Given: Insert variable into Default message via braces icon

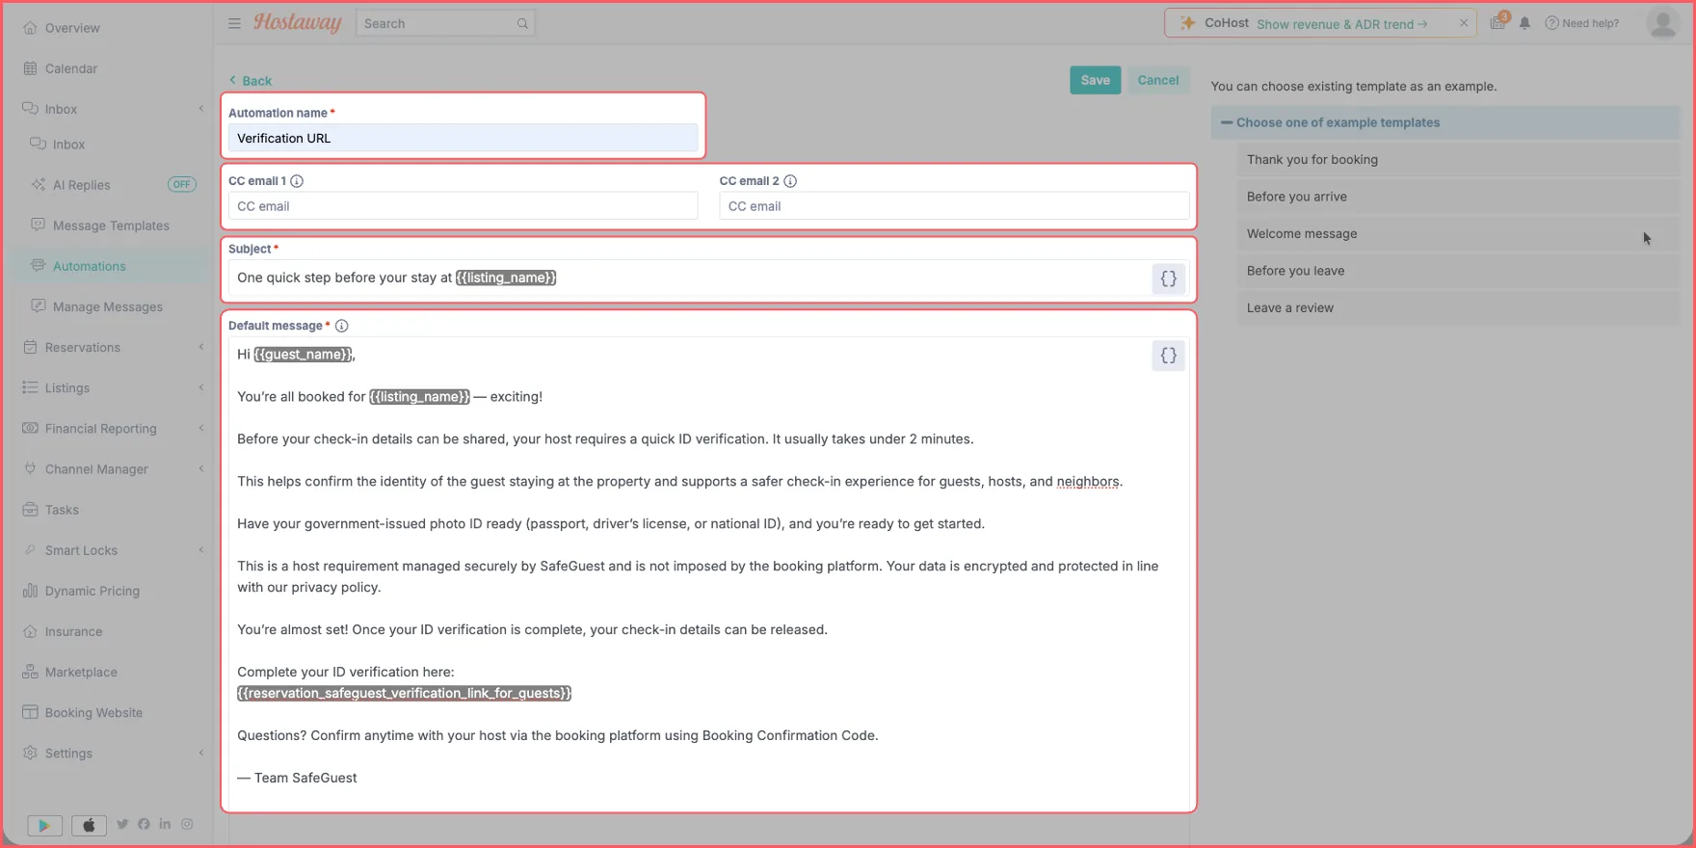Looking at the screenshot, I should coord(1168,356).
